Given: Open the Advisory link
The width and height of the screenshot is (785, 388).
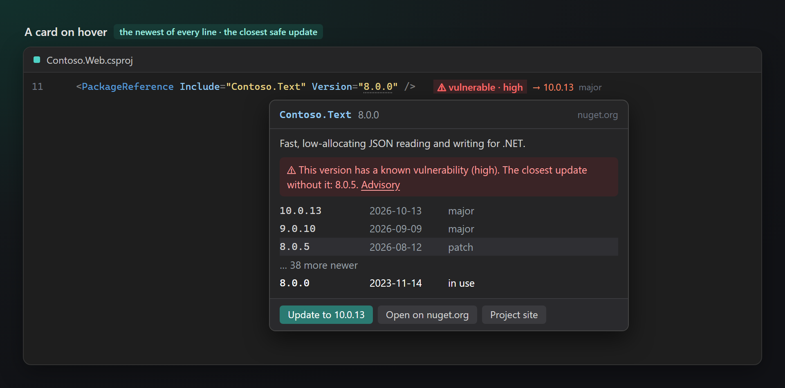Looking at the screenshot, I should click(x=380, y=185).
